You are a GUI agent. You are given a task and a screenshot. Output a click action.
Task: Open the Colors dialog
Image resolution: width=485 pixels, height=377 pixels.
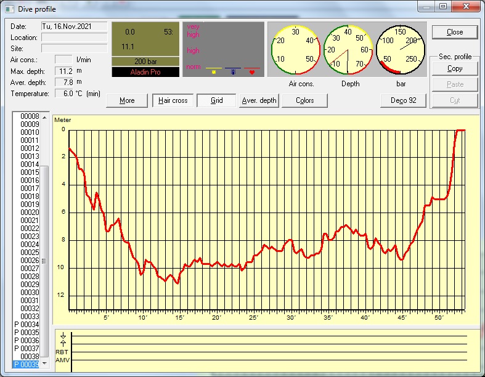(304, 100)
